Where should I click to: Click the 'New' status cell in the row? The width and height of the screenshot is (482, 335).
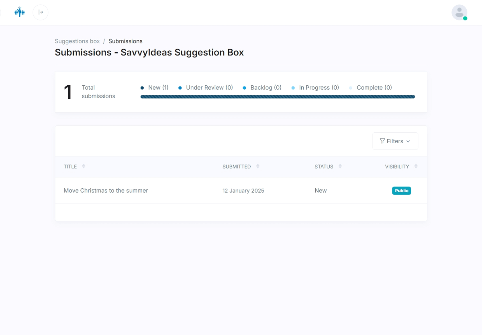click(x=321, y=191)
